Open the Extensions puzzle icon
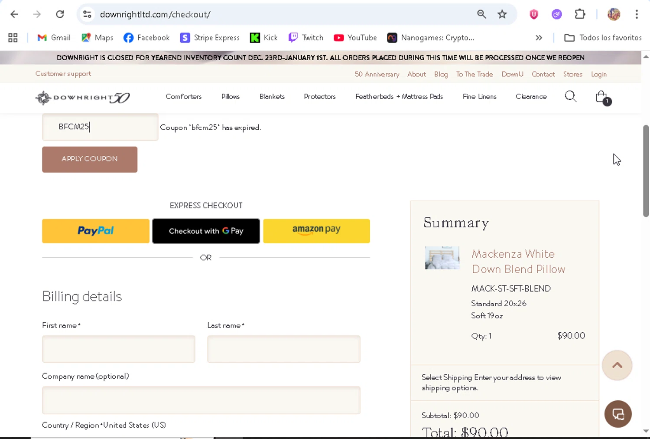Image resolution: width=650 pixels, height=439 pixels. (580, 14)
